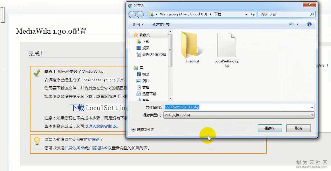The height and width of the screenshot is (171, 331).
Task: Select 视频 library
Action: coord(146,74)
